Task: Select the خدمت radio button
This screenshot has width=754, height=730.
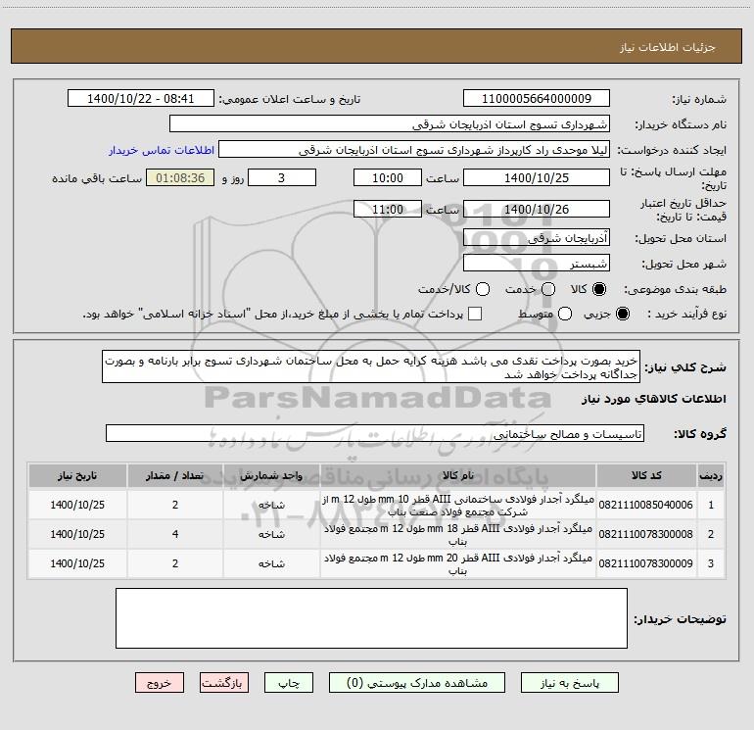Action: tap(548, 289)
